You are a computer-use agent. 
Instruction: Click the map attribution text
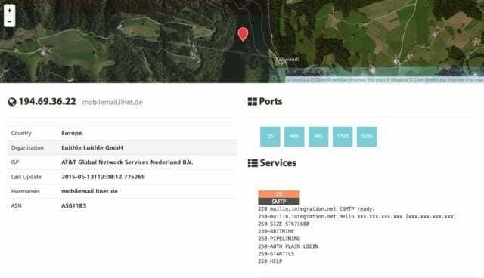click(385, 80)
